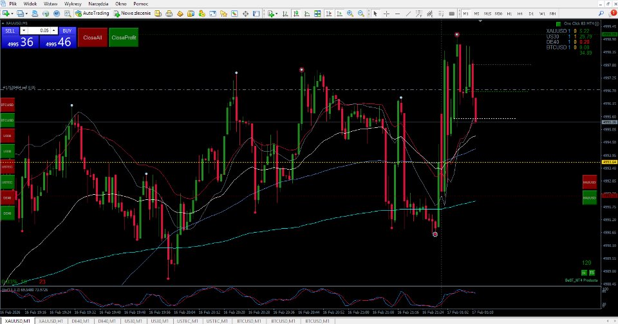
Task: Select the arrow cursor tool
Action: point(375,14)
